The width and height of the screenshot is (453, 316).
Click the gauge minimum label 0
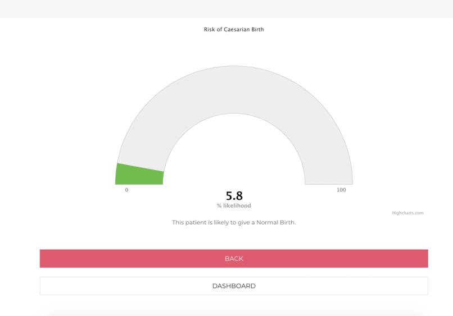pyautogui.click(x=126, y=190)
